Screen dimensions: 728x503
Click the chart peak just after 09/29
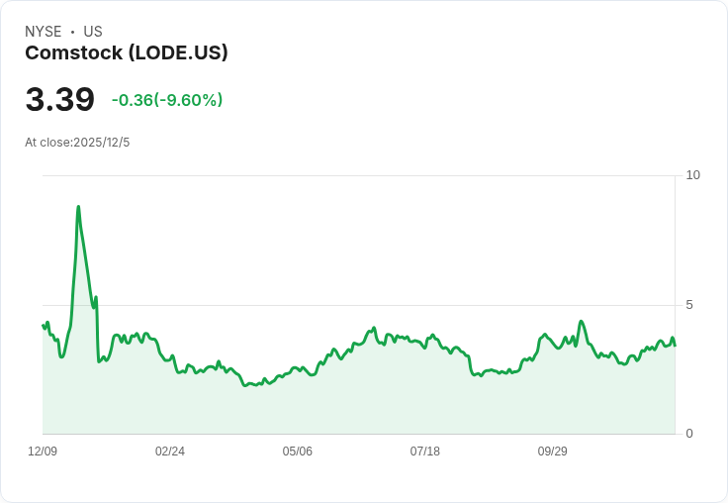(581, 321)
